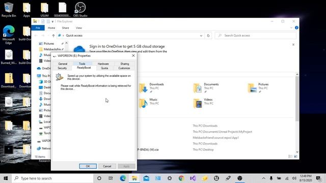Open Microsoft Edge desktop shortcut

[x=9, y=35]
